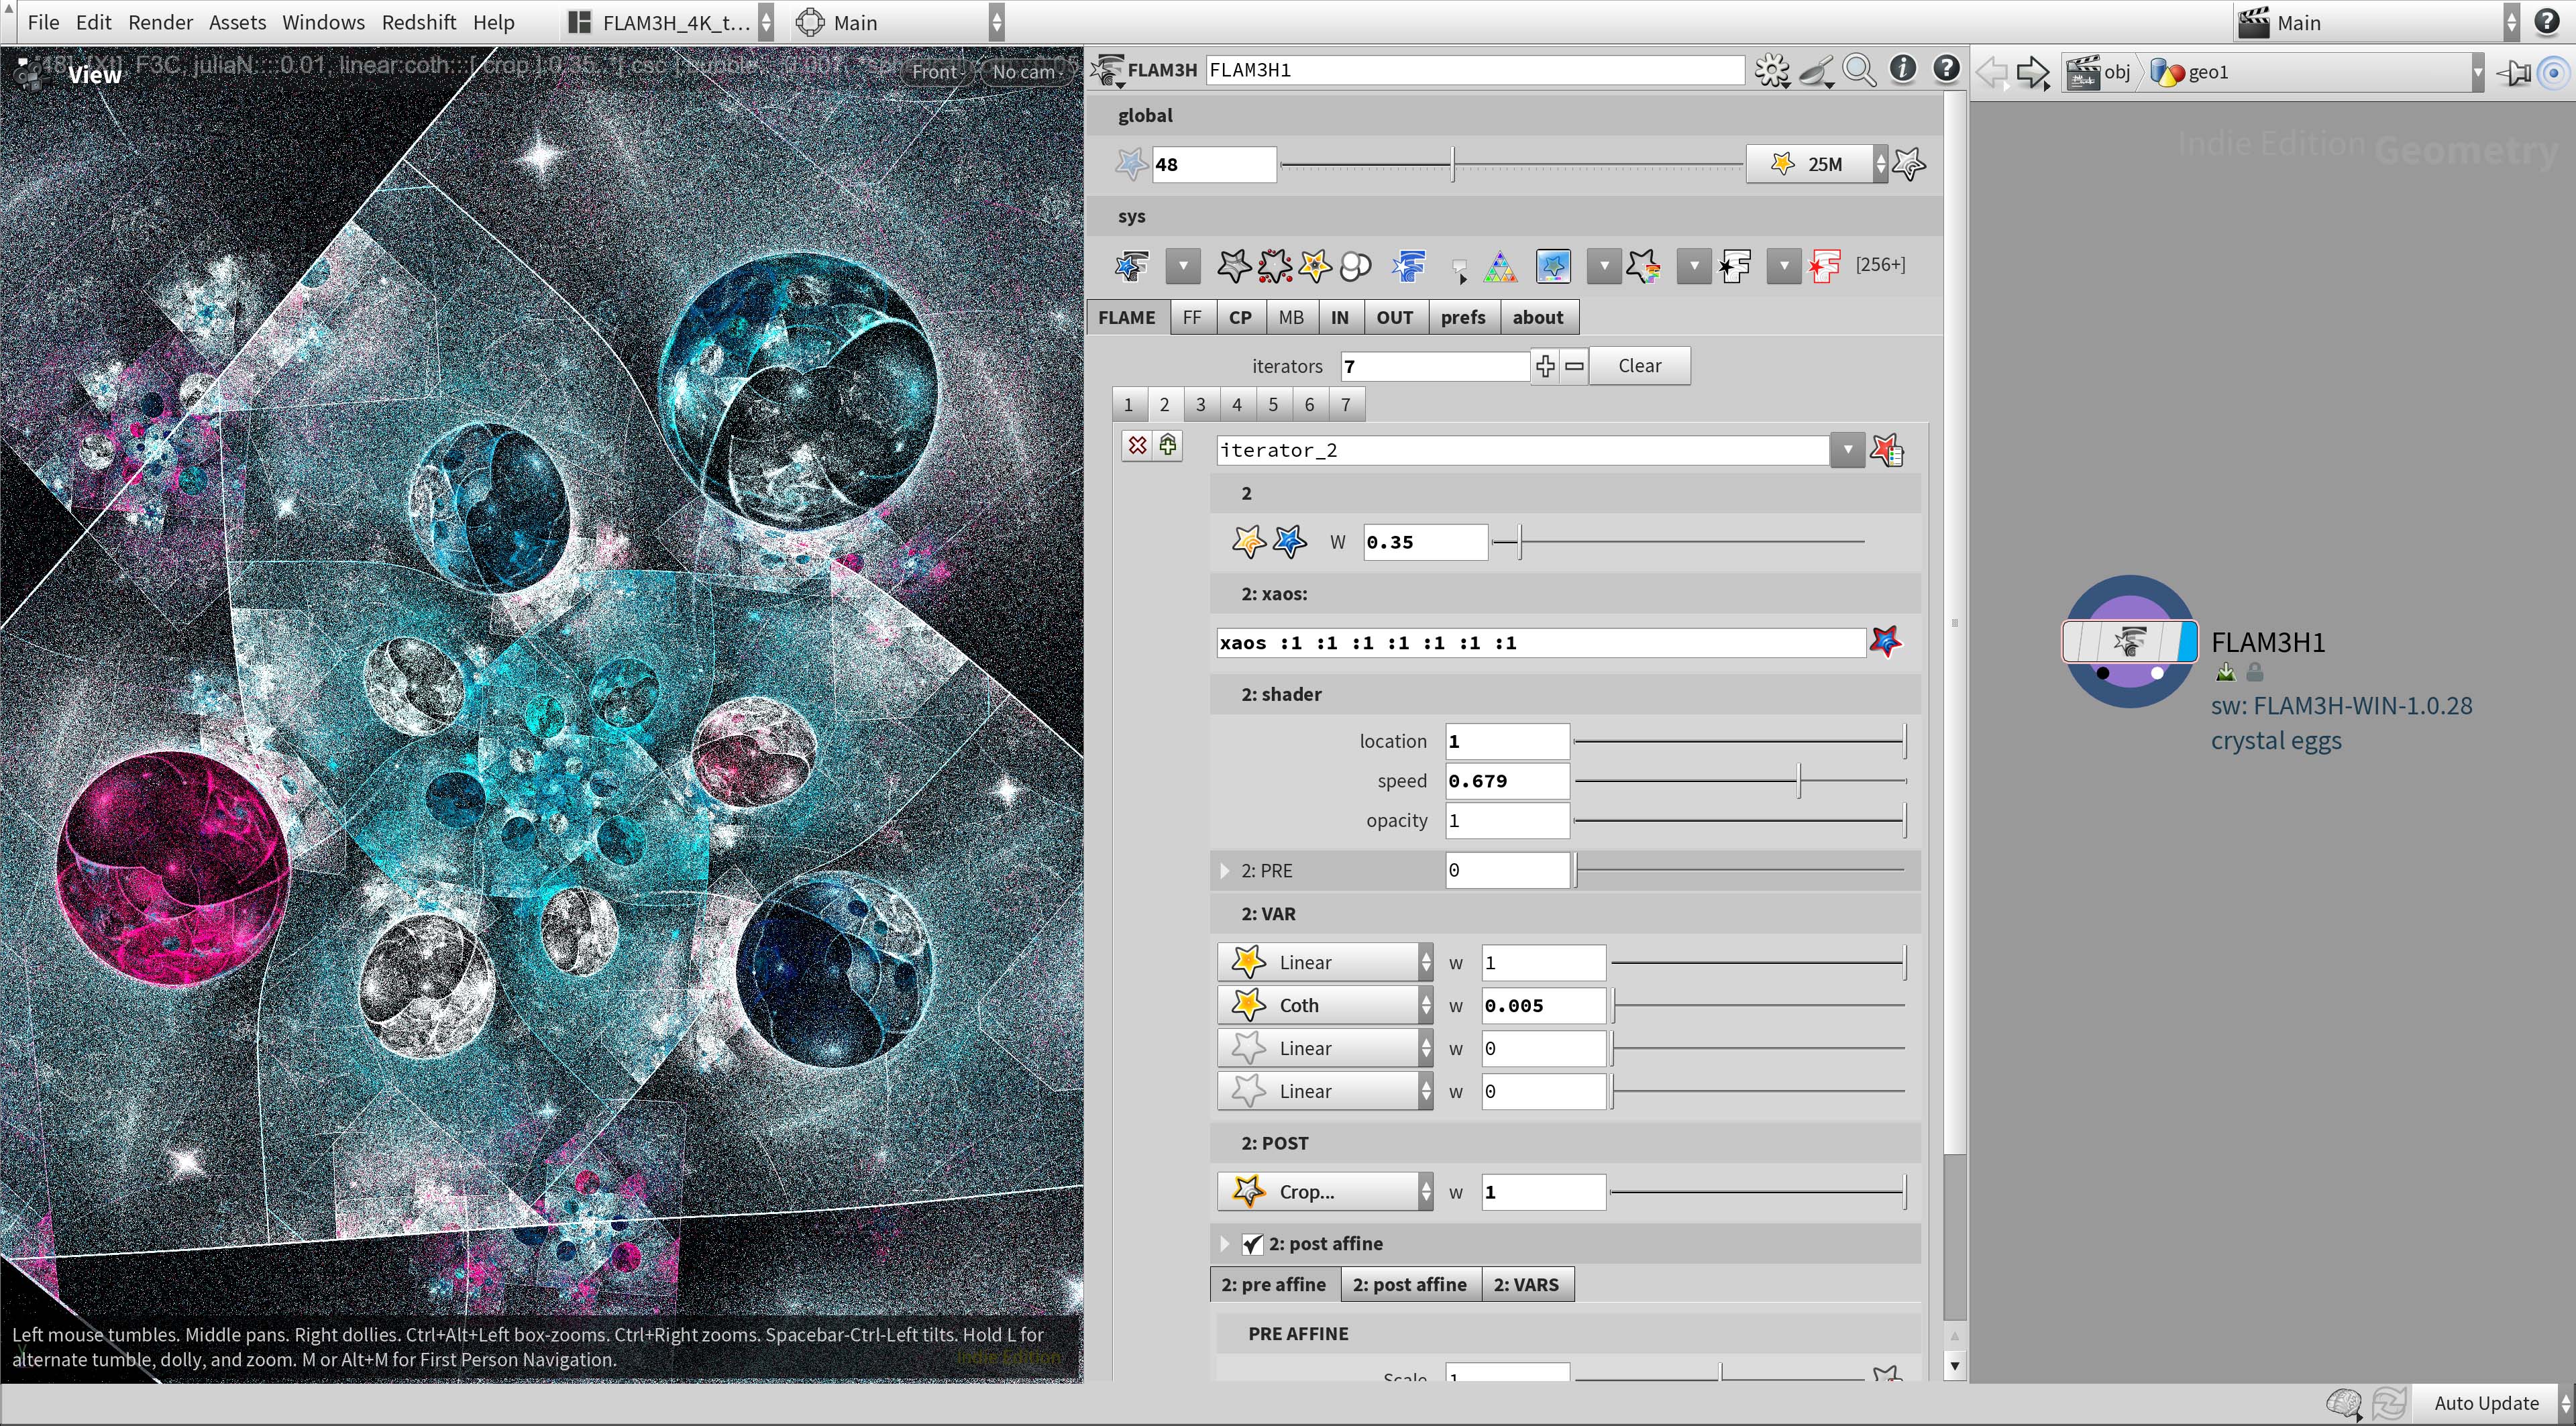Click the red X delete iterator icon
The height and width of the screenshot is (1426, 2576).
pos(1137,445)
